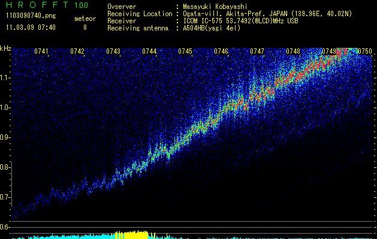The width and height of the screenshot is (377, 239).
Task: Click the 0749 time marker
Action: click(x=329, y=51)
